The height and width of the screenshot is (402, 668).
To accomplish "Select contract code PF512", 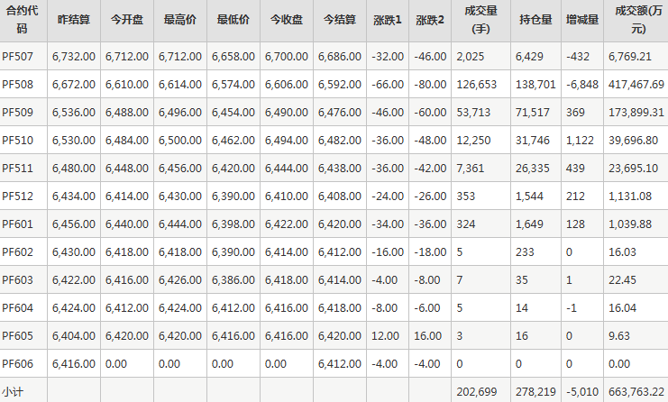I will point(17,196).
